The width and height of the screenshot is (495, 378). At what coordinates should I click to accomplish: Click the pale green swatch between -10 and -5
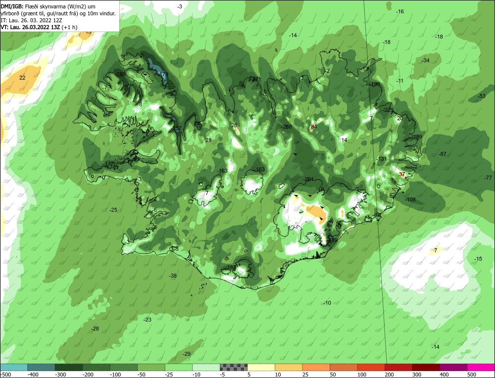pyautogui.click(x=206, y=367)
